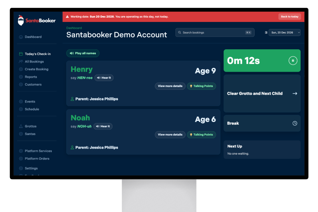Click Play all names button
The image size is (318, 212).
(83, 53)
